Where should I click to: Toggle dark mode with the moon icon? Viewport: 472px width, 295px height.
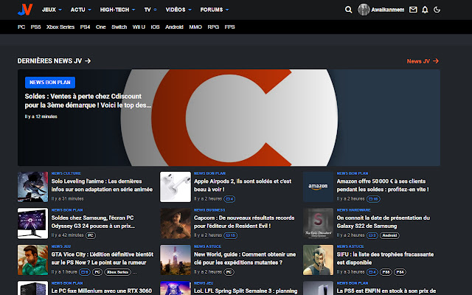click(437, 10)
